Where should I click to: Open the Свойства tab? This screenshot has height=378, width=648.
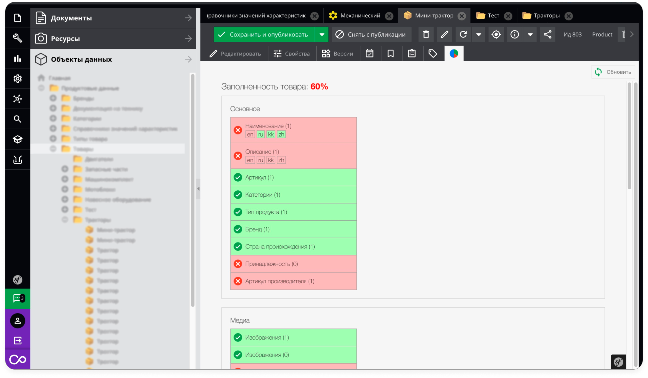[x=292, y=53]
